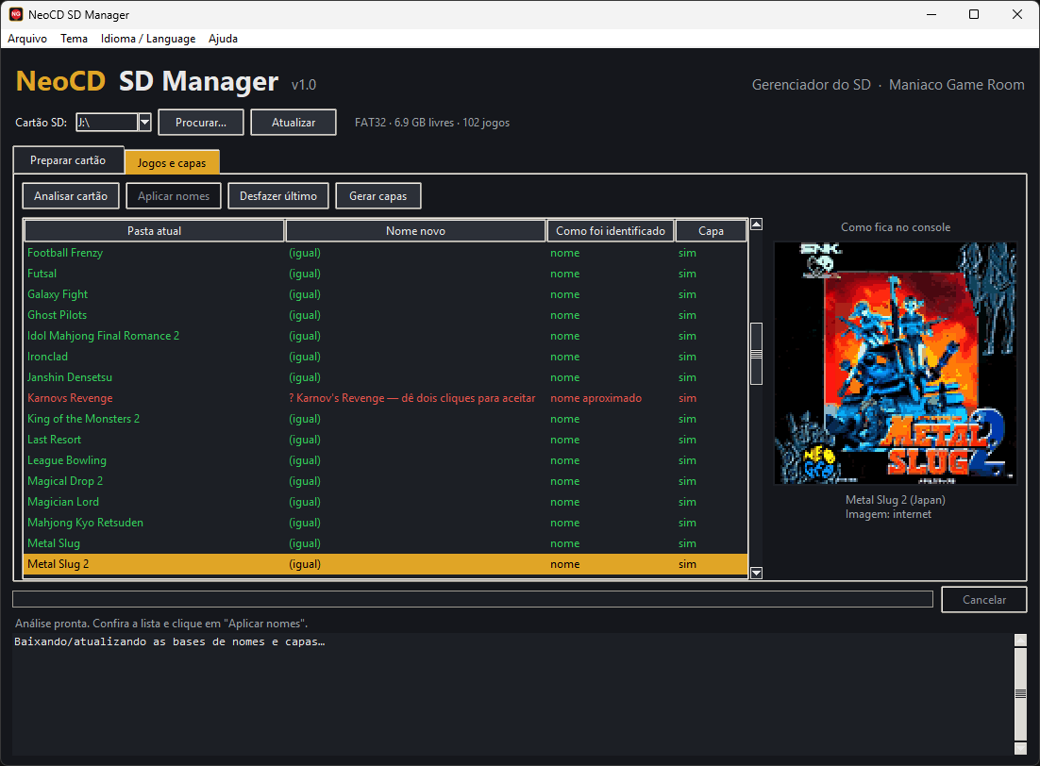The width and height of the screenshot is (1040, 766).
Task: Open the Tema menu
Action: (x=74, y=39)
